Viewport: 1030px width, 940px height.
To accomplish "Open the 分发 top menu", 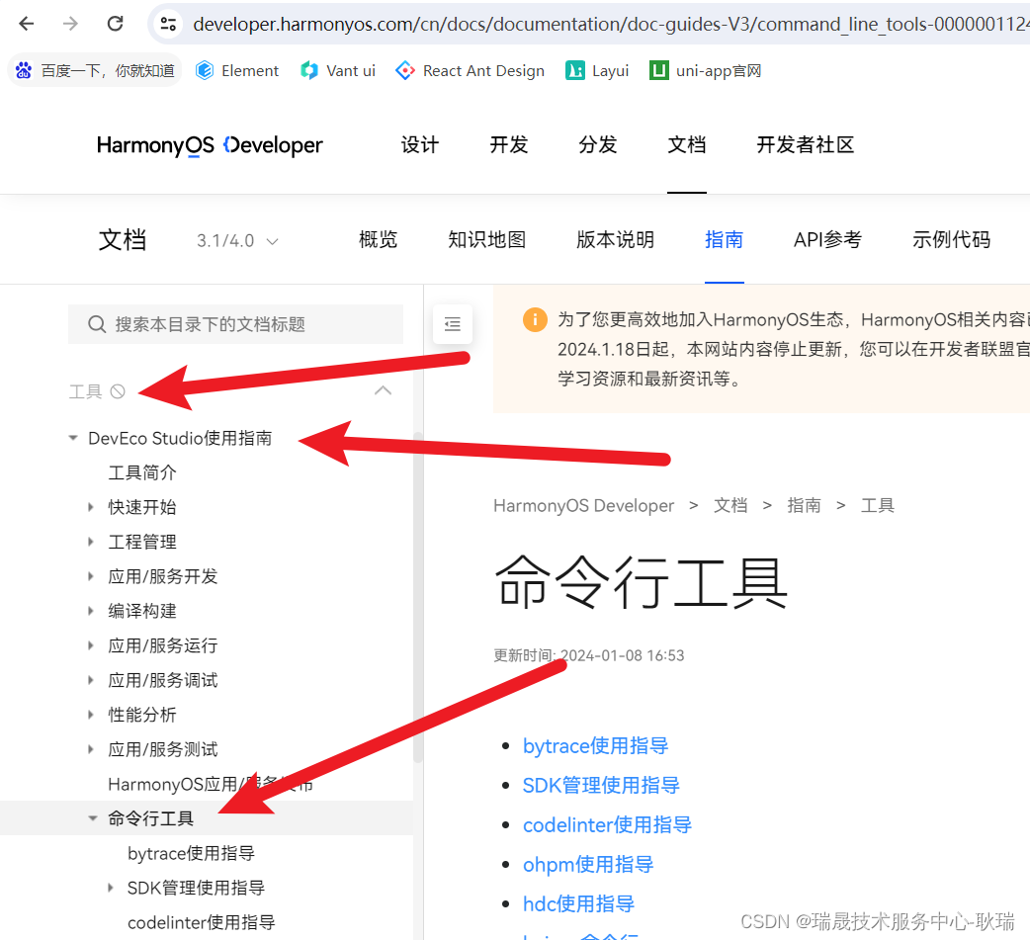I will coord(598,144).
